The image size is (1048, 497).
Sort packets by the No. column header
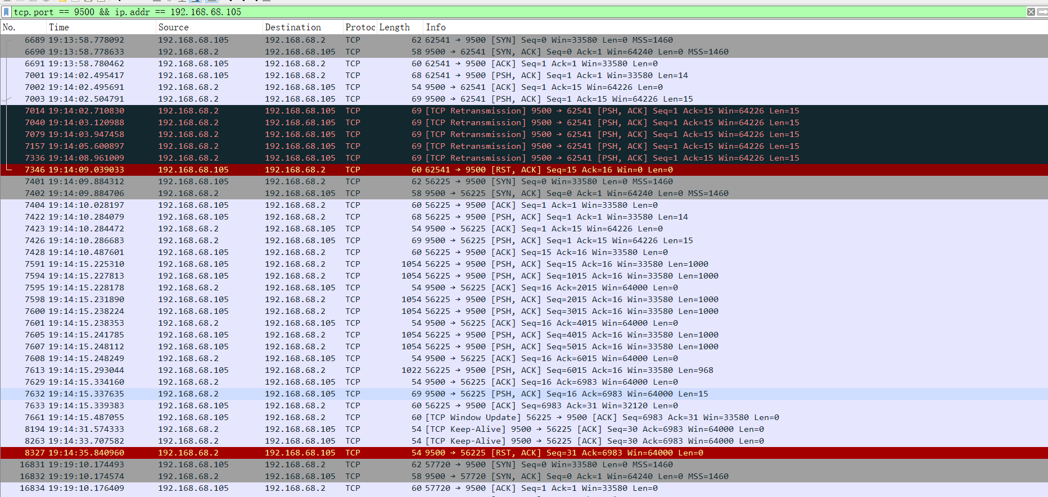pos(23,27)
